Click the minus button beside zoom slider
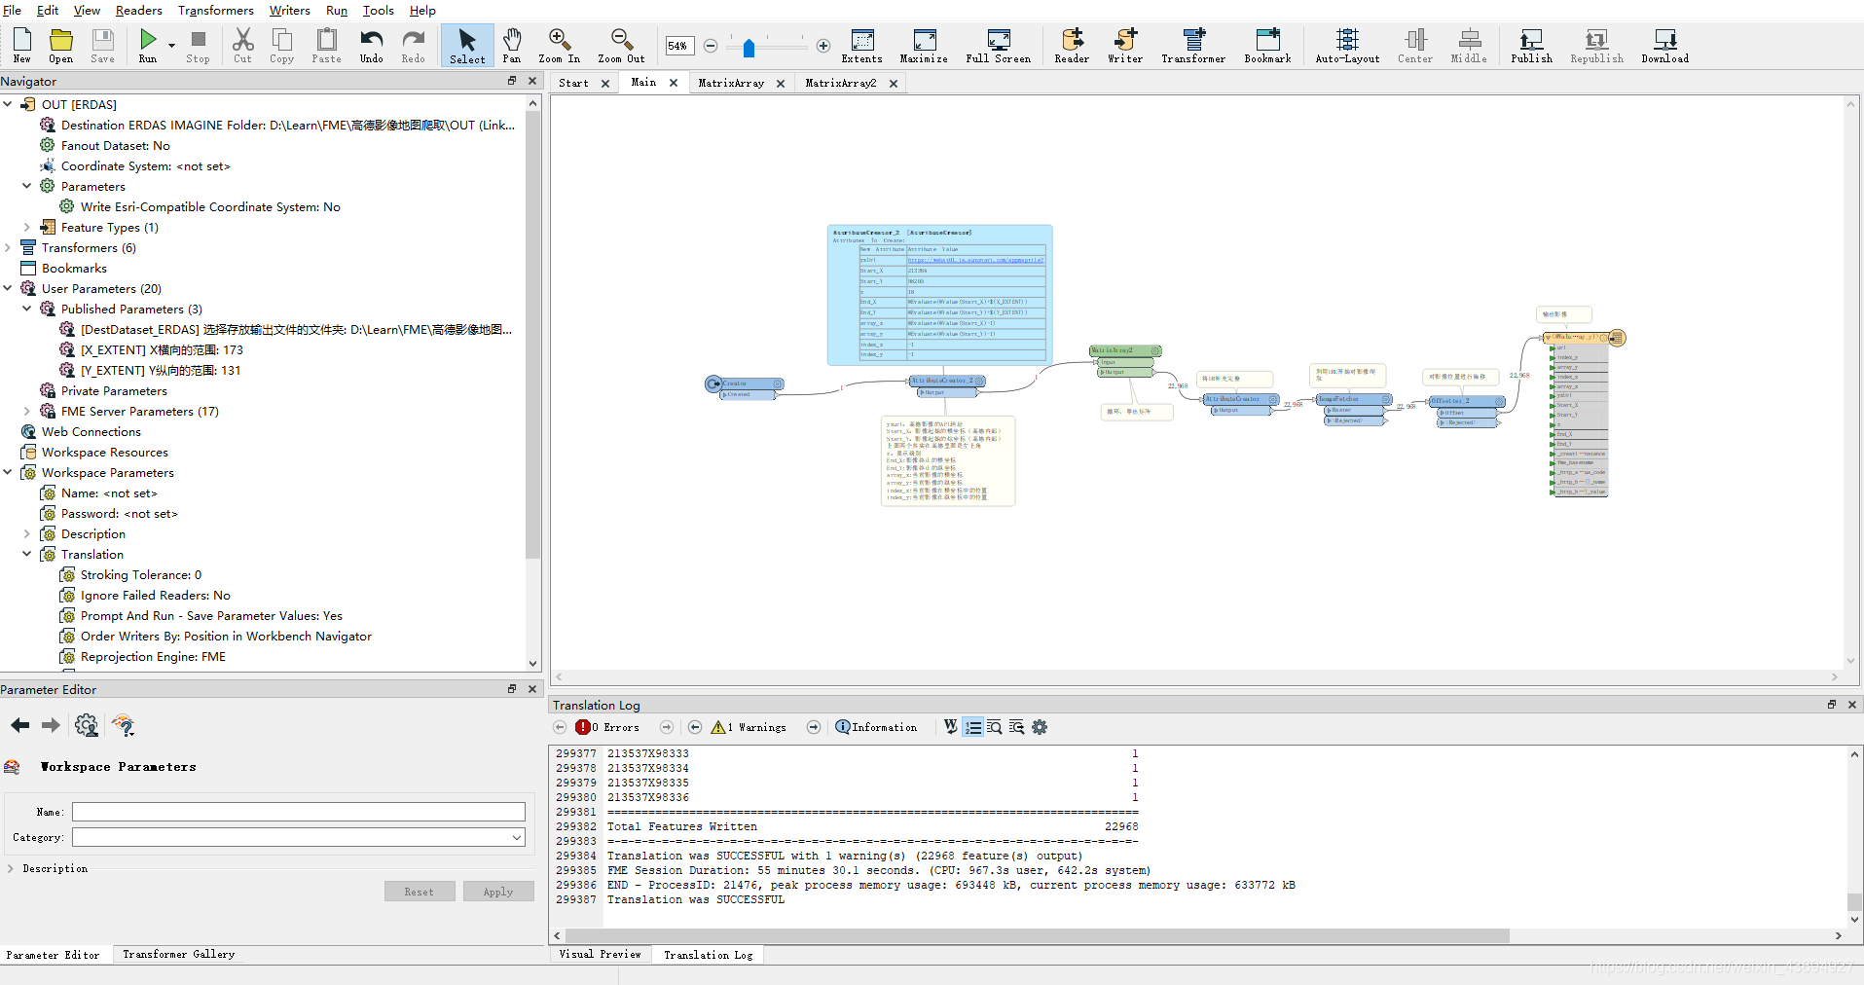The width and height of the screenshot is (1864, 985). click(711, 46)
